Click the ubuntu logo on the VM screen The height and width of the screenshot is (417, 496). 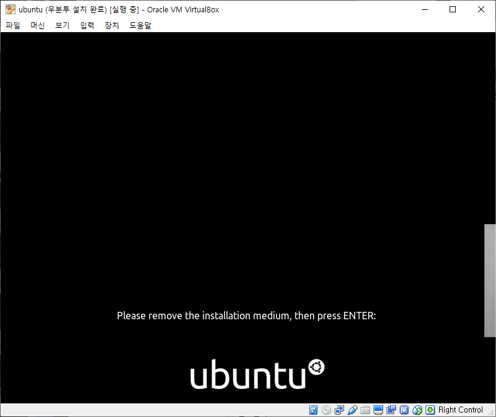point(257,374)
